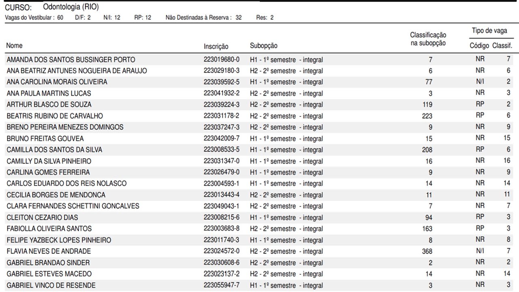Screen dimensions: 519x292
Task: Click registration number 223041932-2
Action: pos(221,93)
